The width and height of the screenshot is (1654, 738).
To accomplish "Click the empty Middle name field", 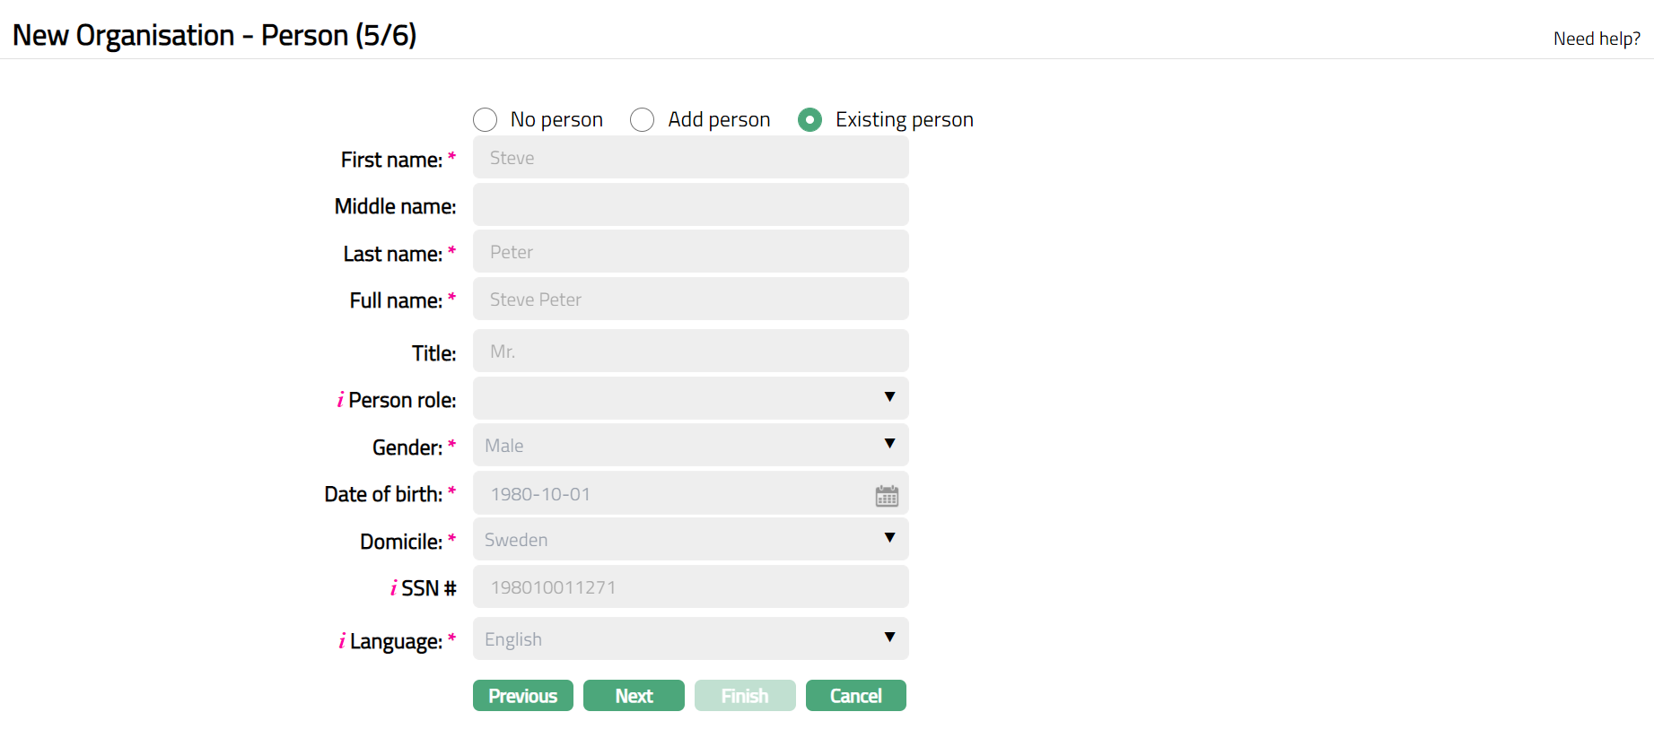I will (x=690, y=205).
